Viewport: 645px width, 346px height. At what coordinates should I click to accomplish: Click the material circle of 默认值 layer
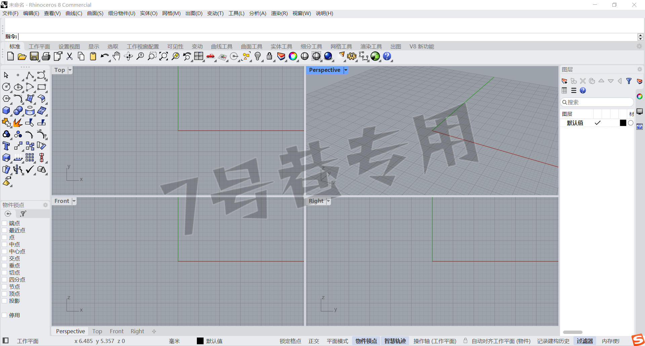pos(631,123)
